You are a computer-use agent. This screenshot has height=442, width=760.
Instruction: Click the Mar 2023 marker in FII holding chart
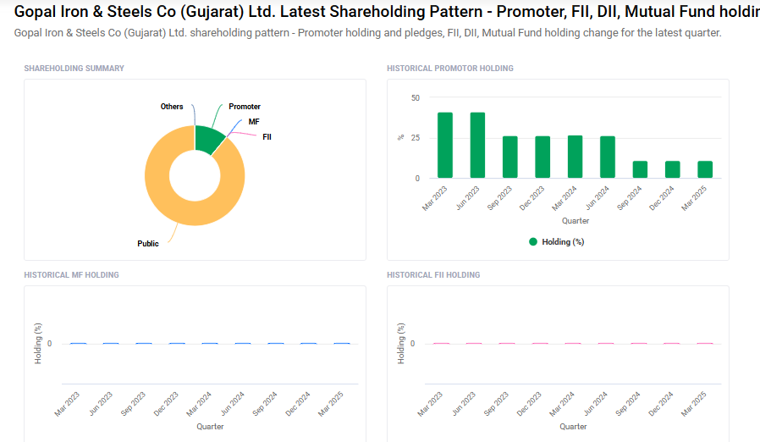coord(441,344)
